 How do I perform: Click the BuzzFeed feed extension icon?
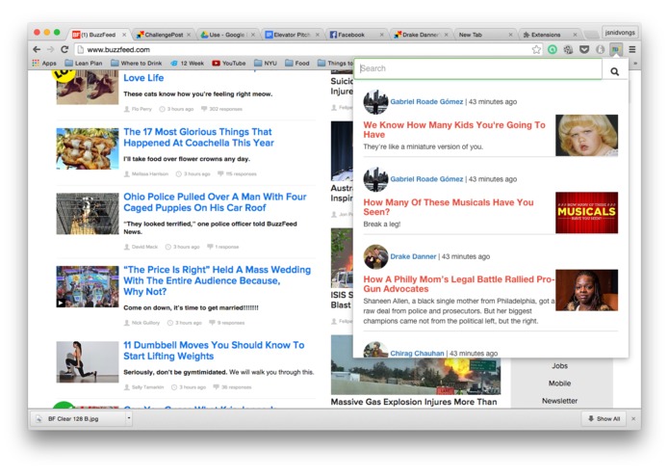(615, 49)
